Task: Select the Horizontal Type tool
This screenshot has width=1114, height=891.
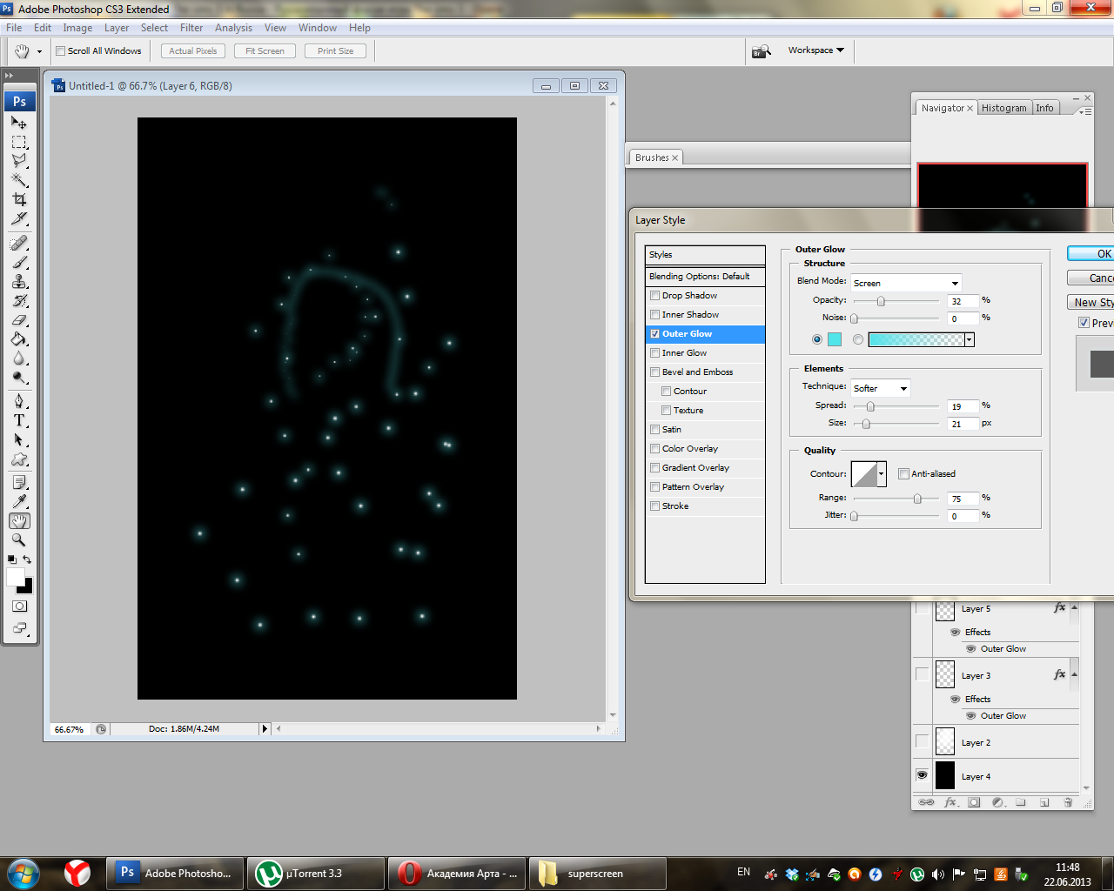Action: coord(19,420)
